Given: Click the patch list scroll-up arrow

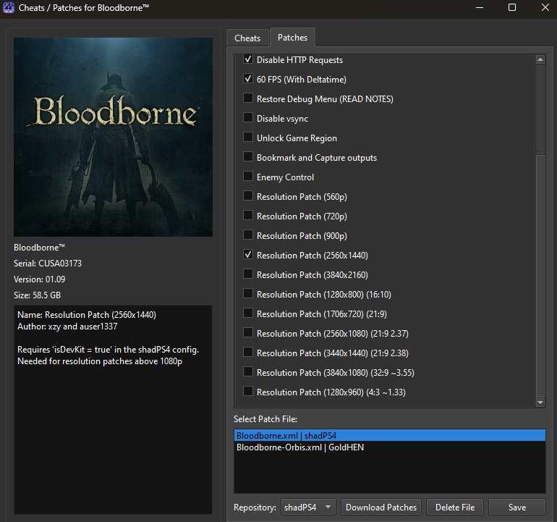Looking at the screenshot, I should click(540, 59).
